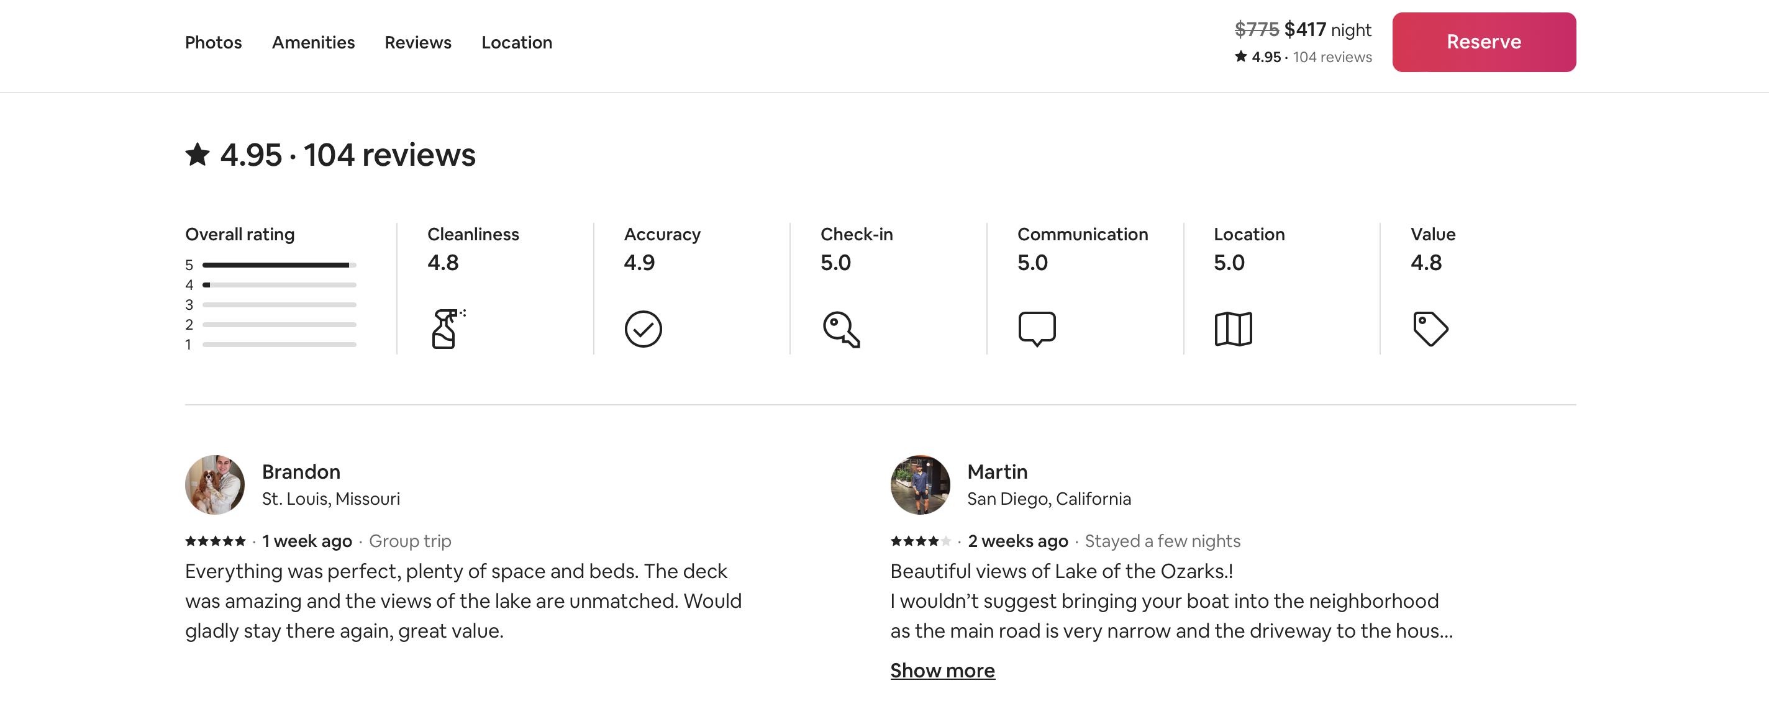Open Martin's profile photo
Viewport: 1769px width, 714px height.
(x=920, y=485)
